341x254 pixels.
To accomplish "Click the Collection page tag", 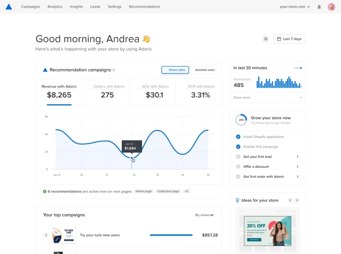I will click(168, 191).
